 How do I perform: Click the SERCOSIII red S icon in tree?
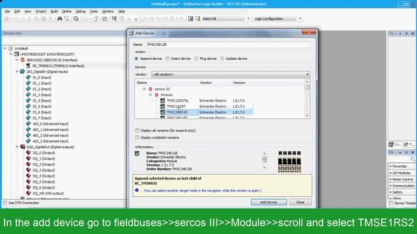(23, 60)
